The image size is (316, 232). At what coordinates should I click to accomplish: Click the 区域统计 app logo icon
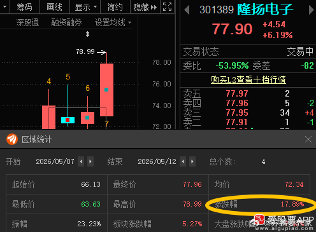click(x=12, y=139)
